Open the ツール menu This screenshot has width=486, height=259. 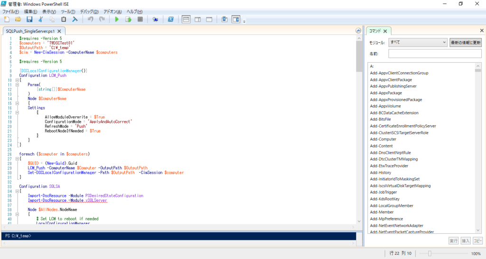coord(68,12)
